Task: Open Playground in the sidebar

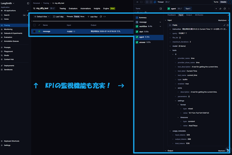Action: (8, 51)
